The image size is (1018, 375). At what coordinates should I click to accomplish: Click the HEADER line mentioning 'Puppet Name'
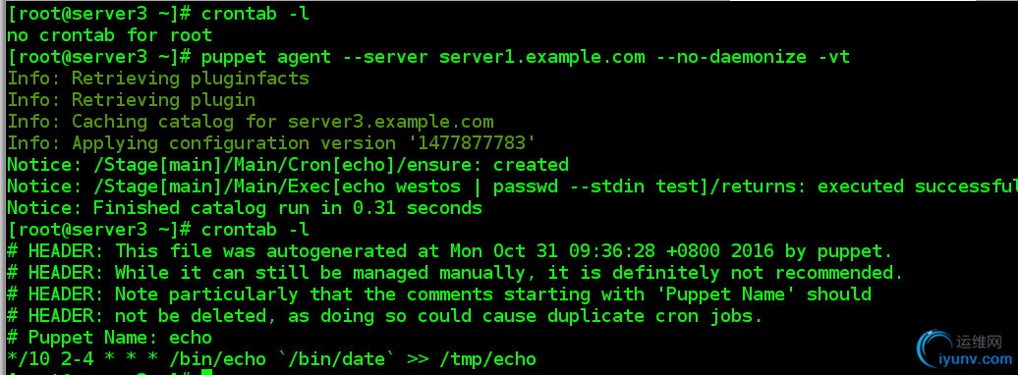click(x=439, y=294)
